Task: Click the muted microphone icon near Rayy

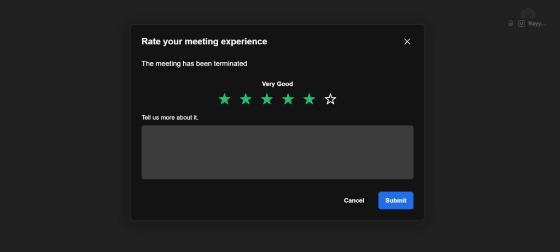Action: 511,24
